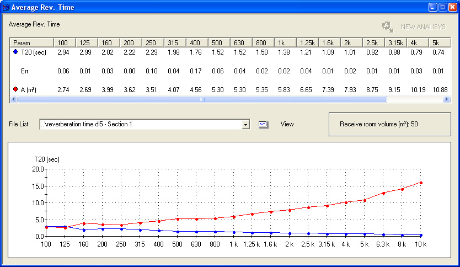Click T20 value 2.02 at 160 Hz
The width and height of the screenshot is (460, 267).
click(108, 52)
